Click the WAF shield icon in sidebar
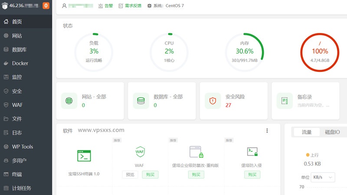The image size is (347, 195). (x=6, y=105)
